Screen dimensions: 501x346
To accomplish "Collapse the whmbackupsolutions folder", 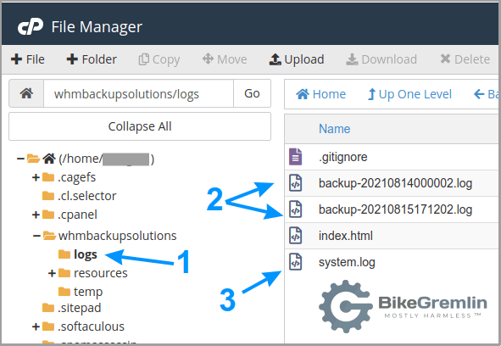I will 36,236.
